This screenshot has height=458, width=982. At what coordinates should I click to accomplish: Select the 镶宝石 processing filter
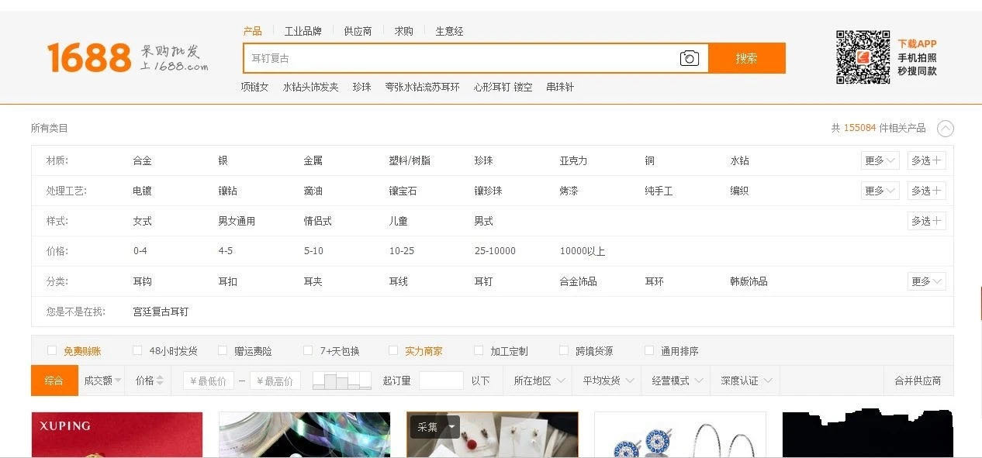[403, 191]
